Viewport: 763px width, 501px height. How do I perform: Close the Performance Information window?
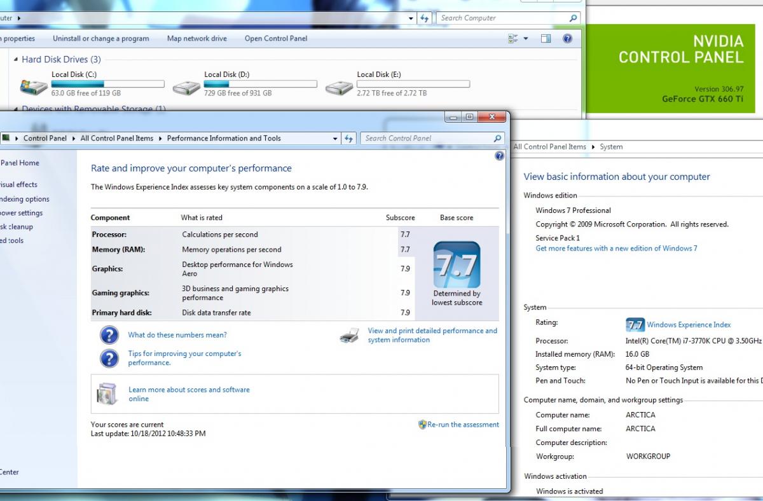(491, 117)
